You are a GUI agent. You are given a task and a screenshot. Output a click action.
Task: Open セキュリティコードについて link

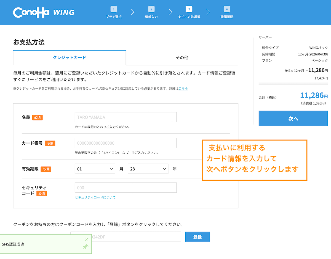tap(95, 197)
